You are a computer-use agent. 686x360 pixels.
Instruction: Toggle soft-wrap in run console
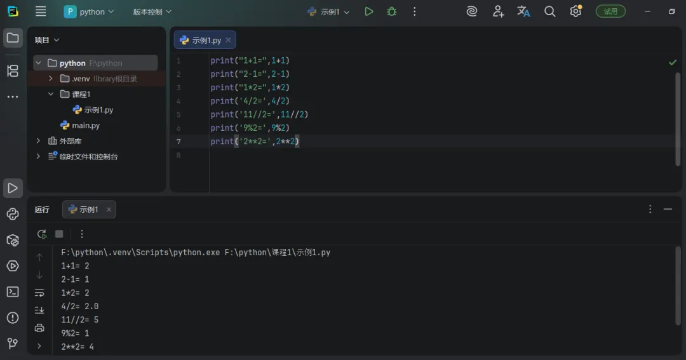(39, 293)
